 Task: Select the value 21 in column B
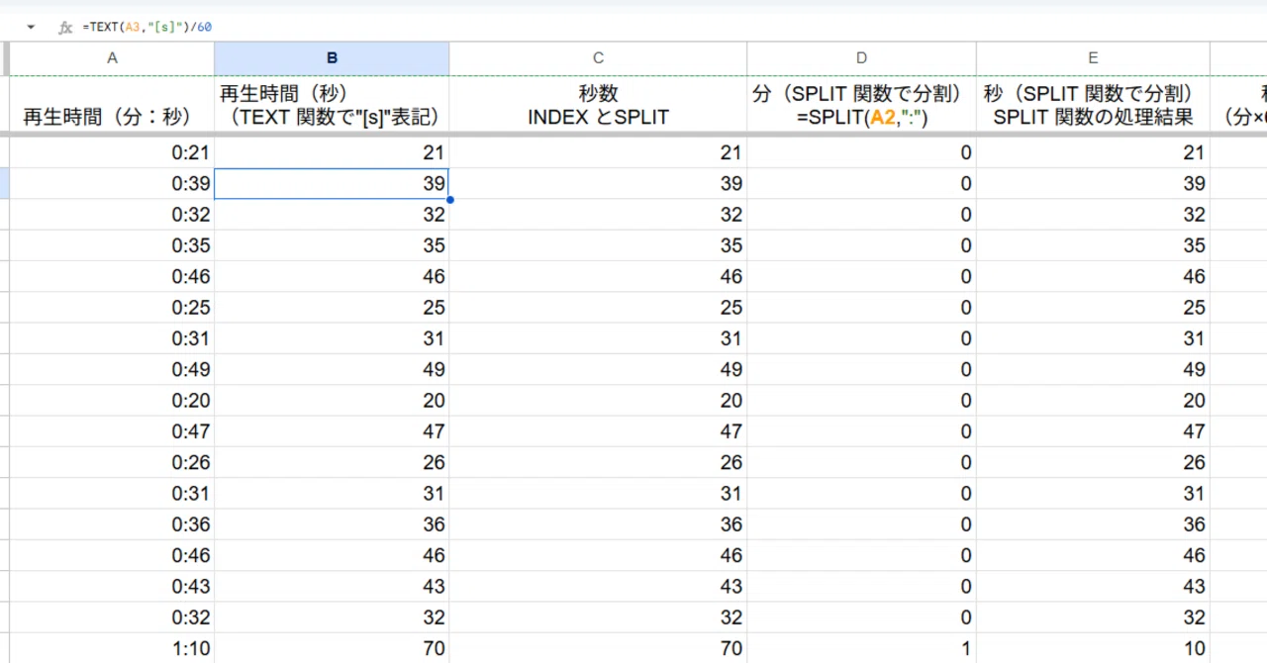[x=332, y=152]
